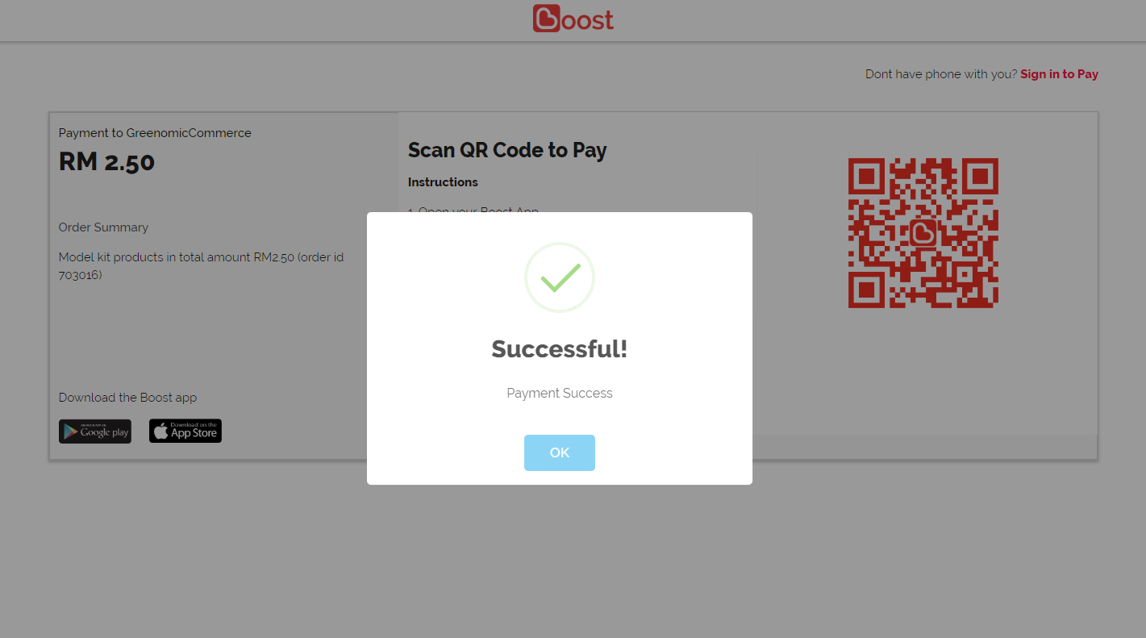Click the Boost logo in the header
The height and width of the screenshot is (638, 1146).
pos(573,19)
